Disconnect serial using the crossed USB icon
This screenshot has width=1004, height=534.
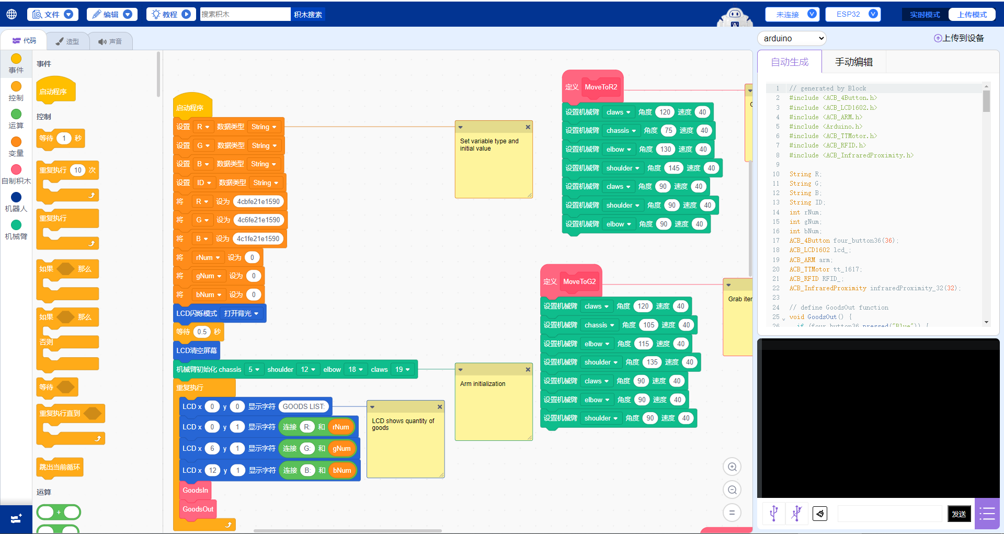click(796, 514)
